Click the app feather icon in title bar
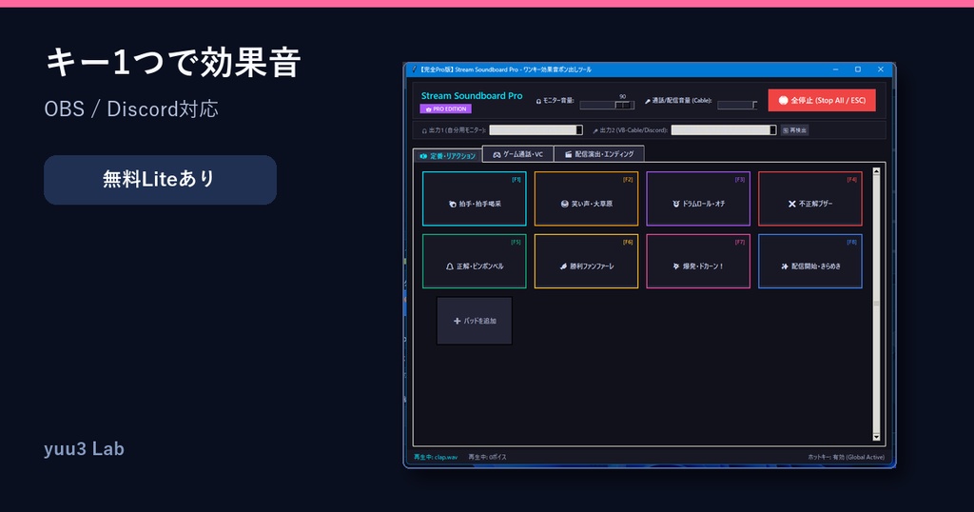974x512 pixels. pos(415,69)
